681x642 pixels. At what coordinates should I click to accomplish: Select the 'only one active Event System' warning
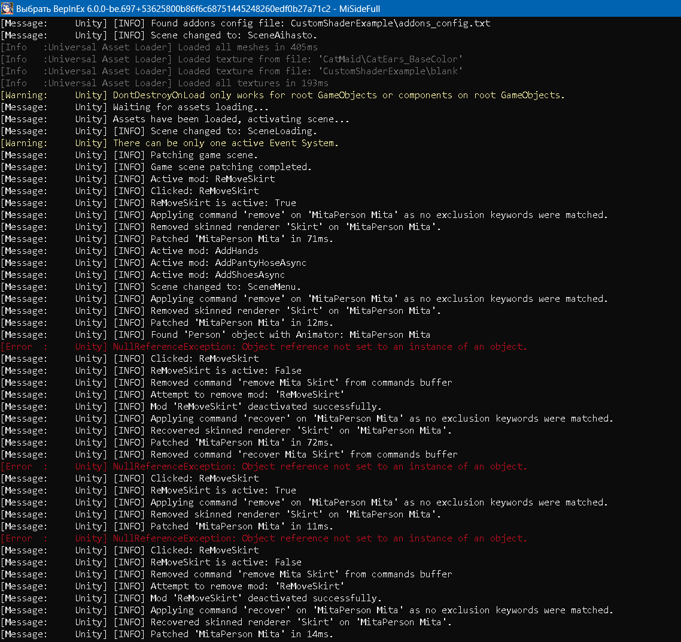pos(226,143)
